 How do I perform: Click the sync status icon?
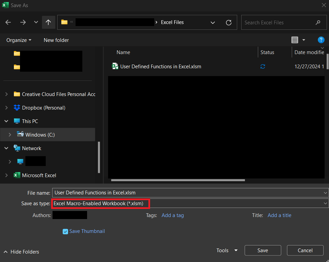tap(263, 66)
